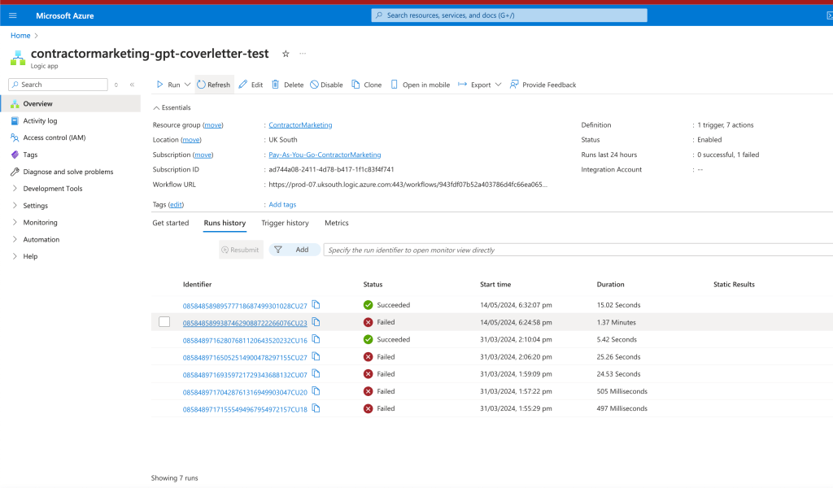Disable the logic app
The width and height of the screenshot is (833, 488).
[x=327, y=85]
